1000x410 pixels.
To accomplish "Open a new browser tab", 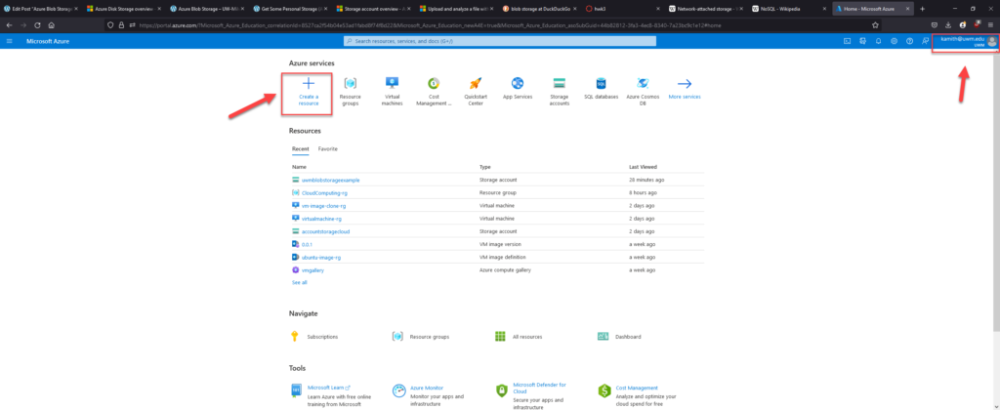I will pyautogui.click(x=922, y=9).
